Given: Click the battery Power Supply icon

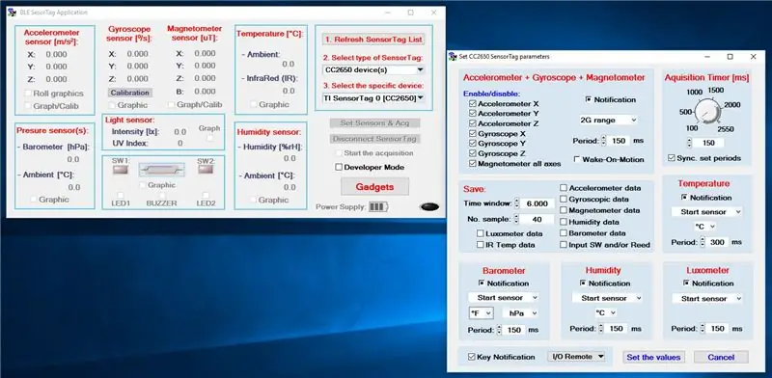Looking at the screenshot, I should coord(378,207).
